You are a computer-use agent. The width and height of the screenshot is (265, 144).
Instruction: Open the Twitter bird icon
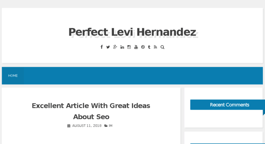click(108, 47)
